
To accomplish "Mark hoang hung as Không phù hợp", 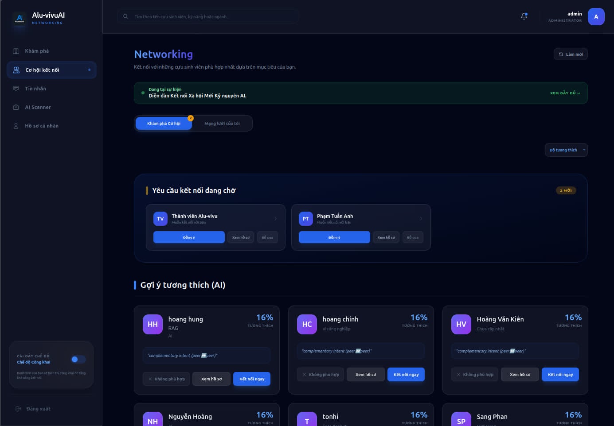I will pos(166,379).
